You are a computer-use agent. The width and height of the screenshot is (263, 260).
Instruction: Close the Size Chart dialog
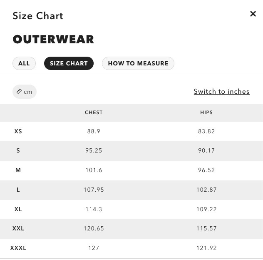[253, 14]
